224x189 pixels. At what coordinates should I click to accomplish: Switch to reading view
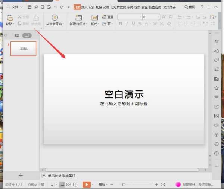tap(75, 185)
